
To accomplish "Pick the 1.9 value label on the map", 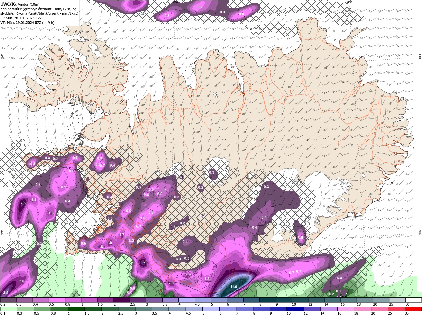I will (x=110, y=243).
